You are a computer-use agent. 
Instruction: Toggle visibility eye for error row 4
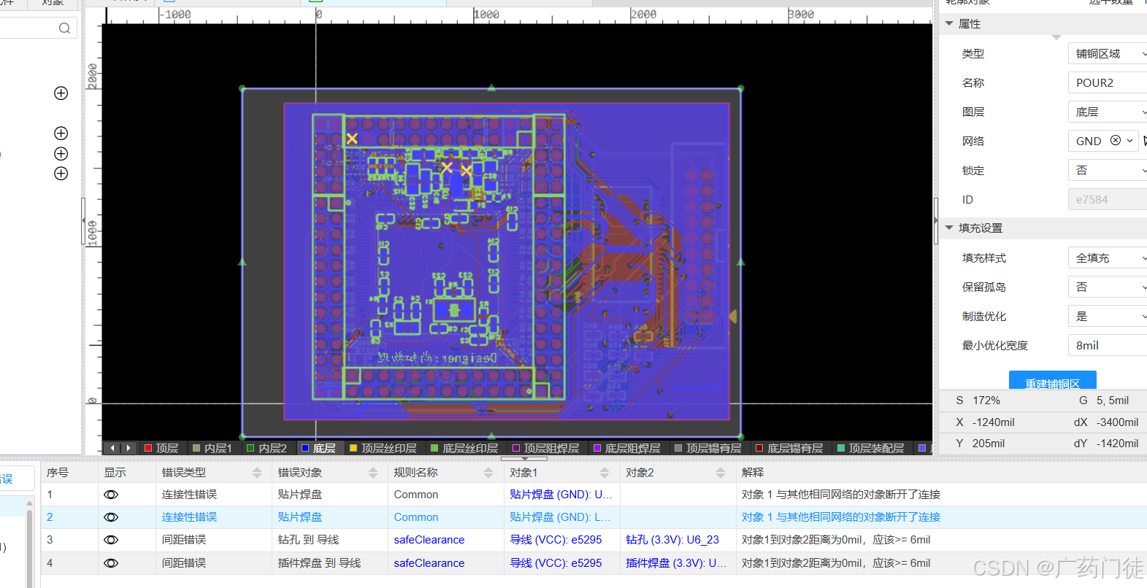(x=111, y=563)
